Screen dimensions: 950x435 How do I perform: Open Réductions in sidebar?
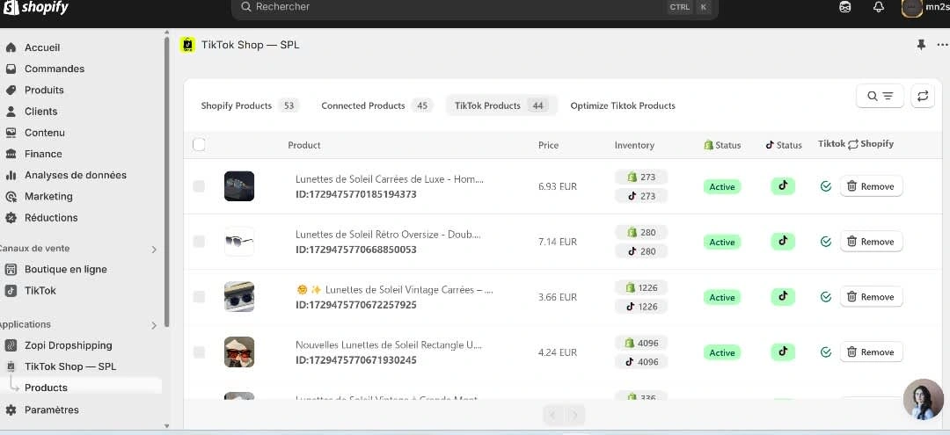tap(51, 217)
